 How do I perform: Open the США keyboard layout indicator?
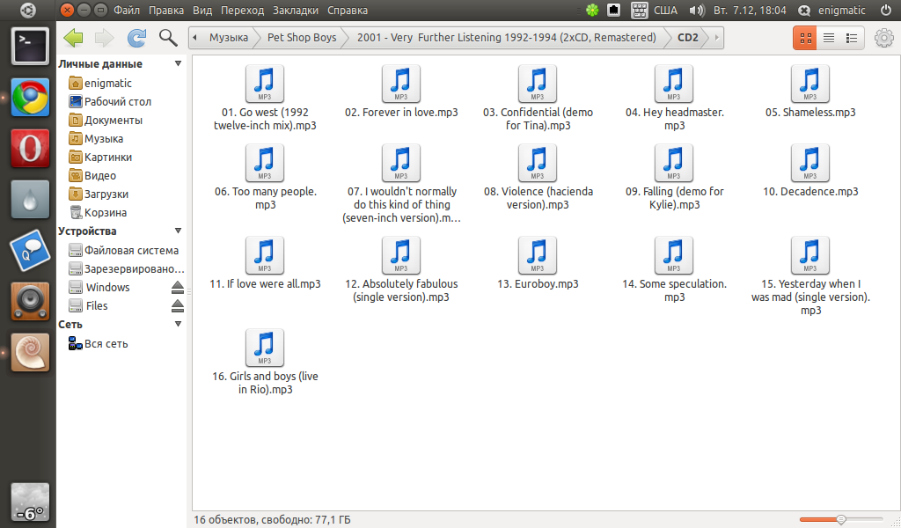tap(655, 11)
